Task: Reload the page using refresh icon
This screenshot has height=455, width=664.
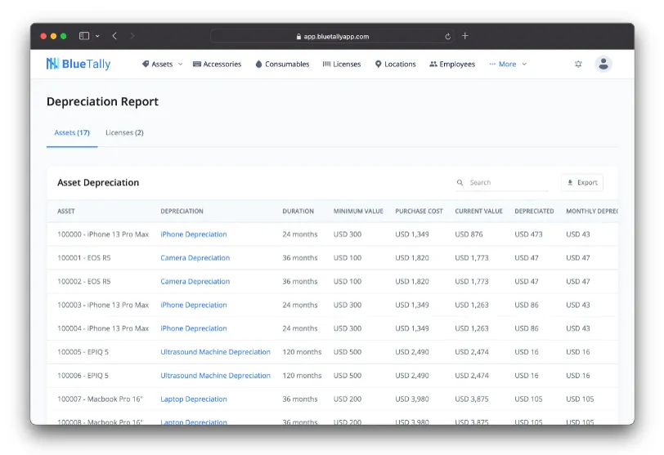Action: click(x=447, y=37)
